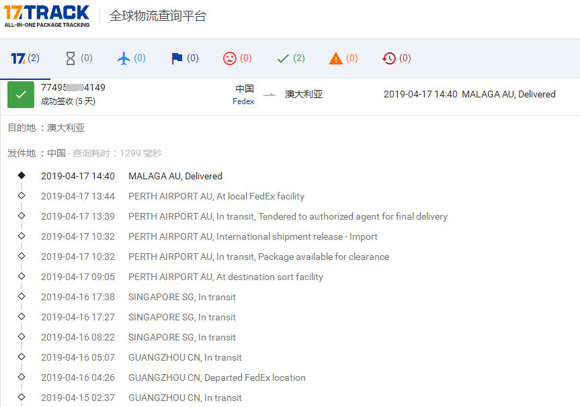Viewport: 580px width, 407px height.
Task: Click the green delivered checkmark badge
Action: 21,95
